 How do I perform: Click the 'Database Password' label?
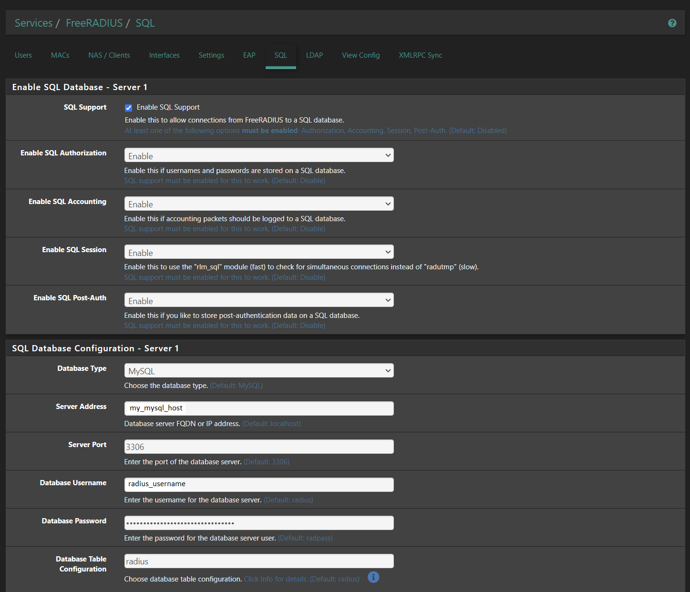pos(74,521)
